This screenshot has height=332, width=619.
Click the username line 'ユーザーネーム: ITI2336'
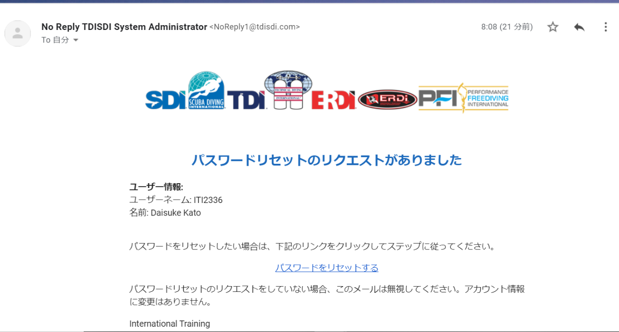pos(176,200)
